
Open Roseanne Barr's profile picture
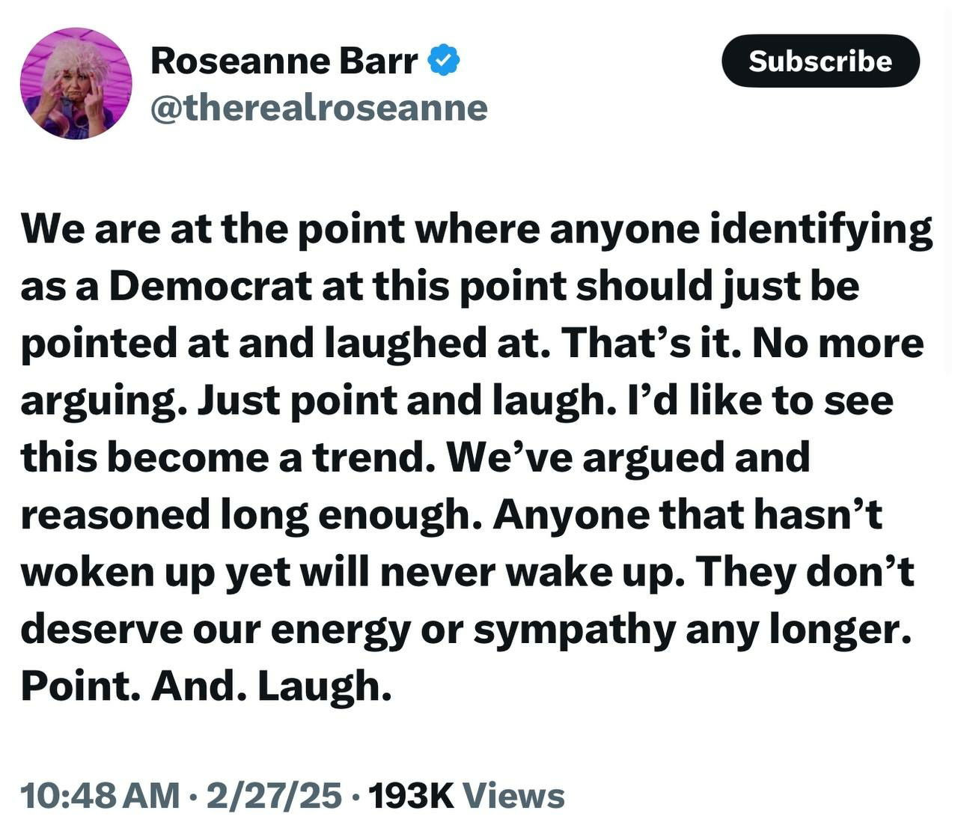(76, 83)
